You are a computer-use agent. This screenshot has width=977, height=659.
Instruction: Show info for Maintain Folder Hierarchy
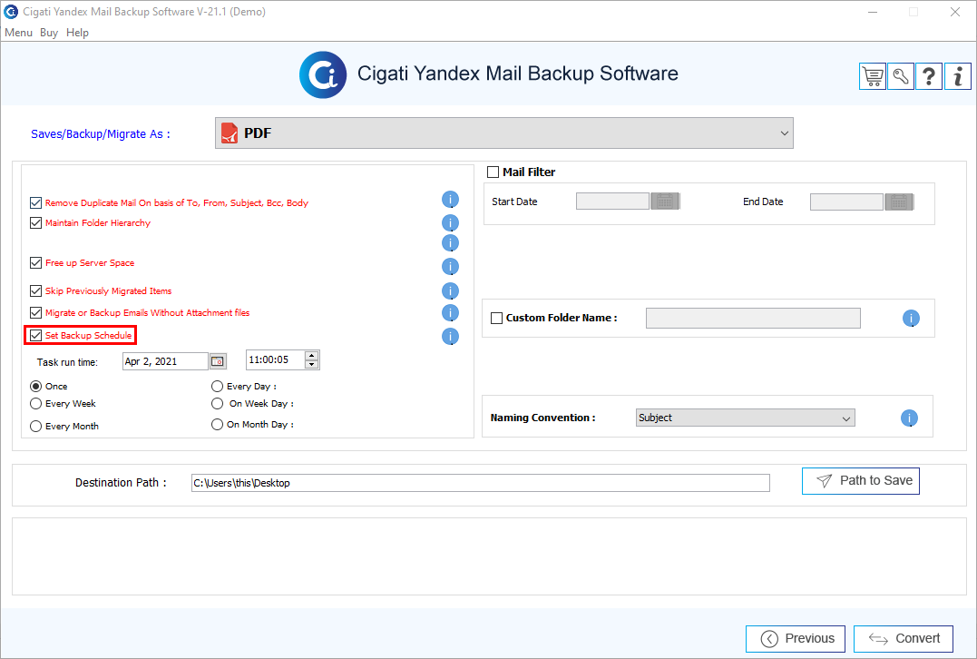tap(450, 222)
